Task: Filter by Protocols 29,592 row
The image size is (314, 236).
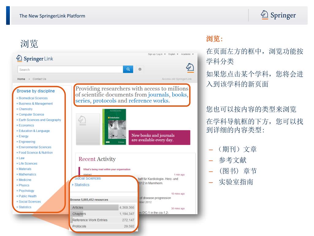Action: click(x=103, y=226)
